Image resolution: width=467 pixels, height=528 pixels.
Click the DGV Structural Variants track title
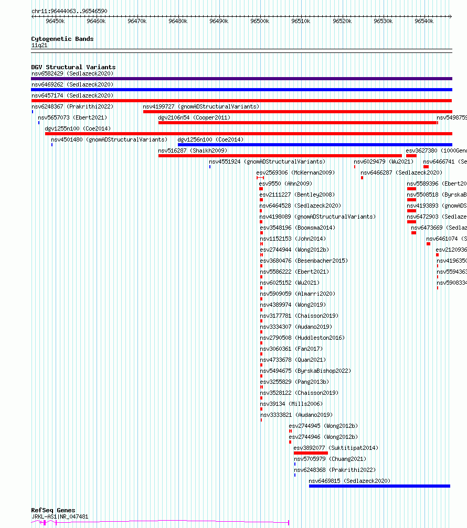click(x=73, y=67)
